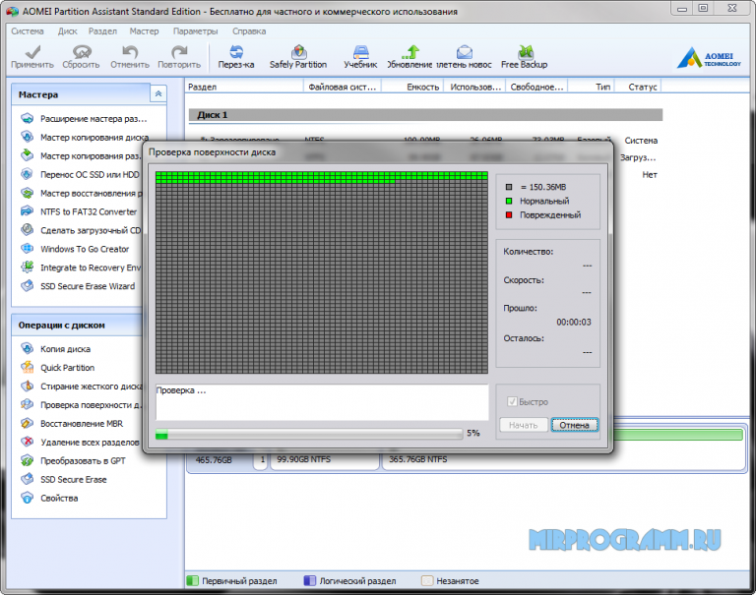Click the surface check progress bar

point(308,433)
